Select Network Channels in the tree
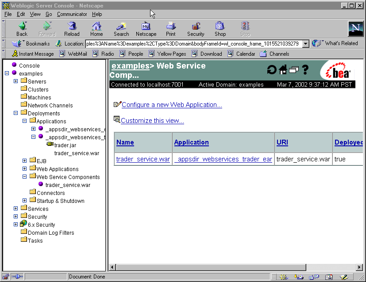The width and height of the screenshot is (366, 282). pos(50,105)
